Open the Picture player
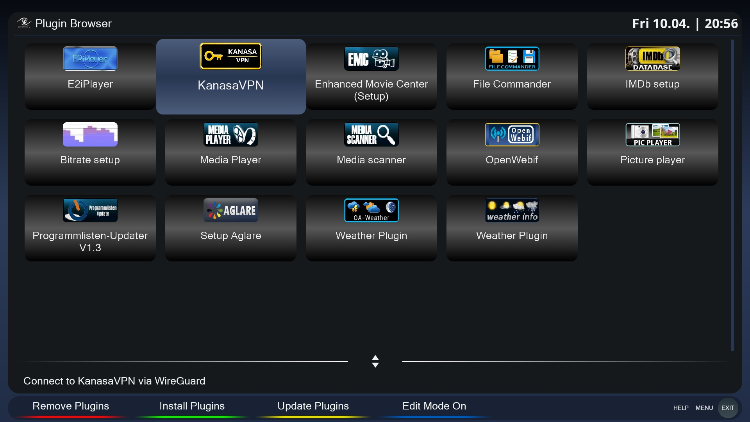Viewport: 750px width, 422px height. click(x=652, y=152)
